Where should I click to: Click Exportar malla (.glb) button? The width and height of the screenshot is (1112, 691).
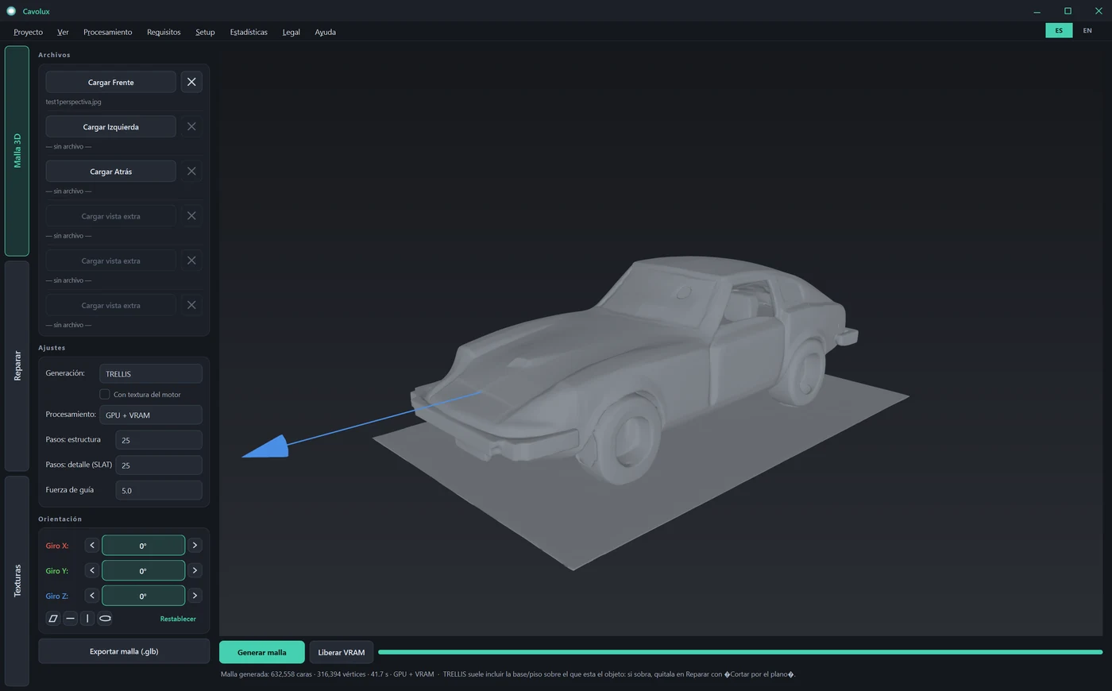pos(124,651)
